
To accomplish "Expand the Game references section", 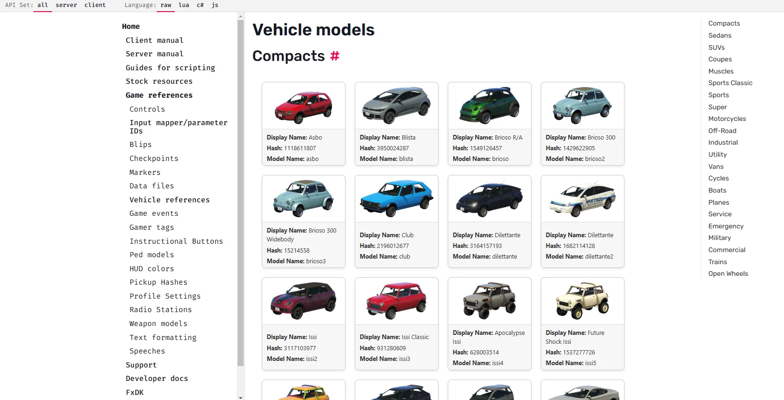I will pos(159,95).
